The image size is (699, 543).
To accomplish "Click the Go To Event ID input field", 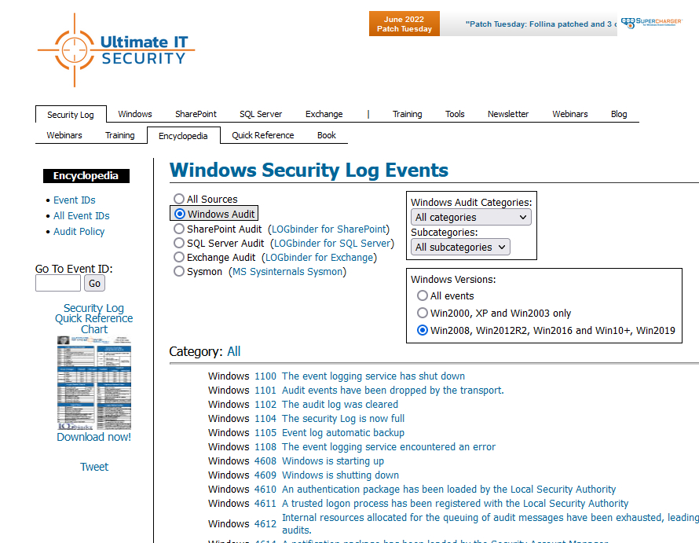I will 58,283.
